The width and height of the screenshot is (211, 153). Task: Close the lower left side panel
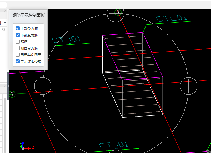click(5, 85)
